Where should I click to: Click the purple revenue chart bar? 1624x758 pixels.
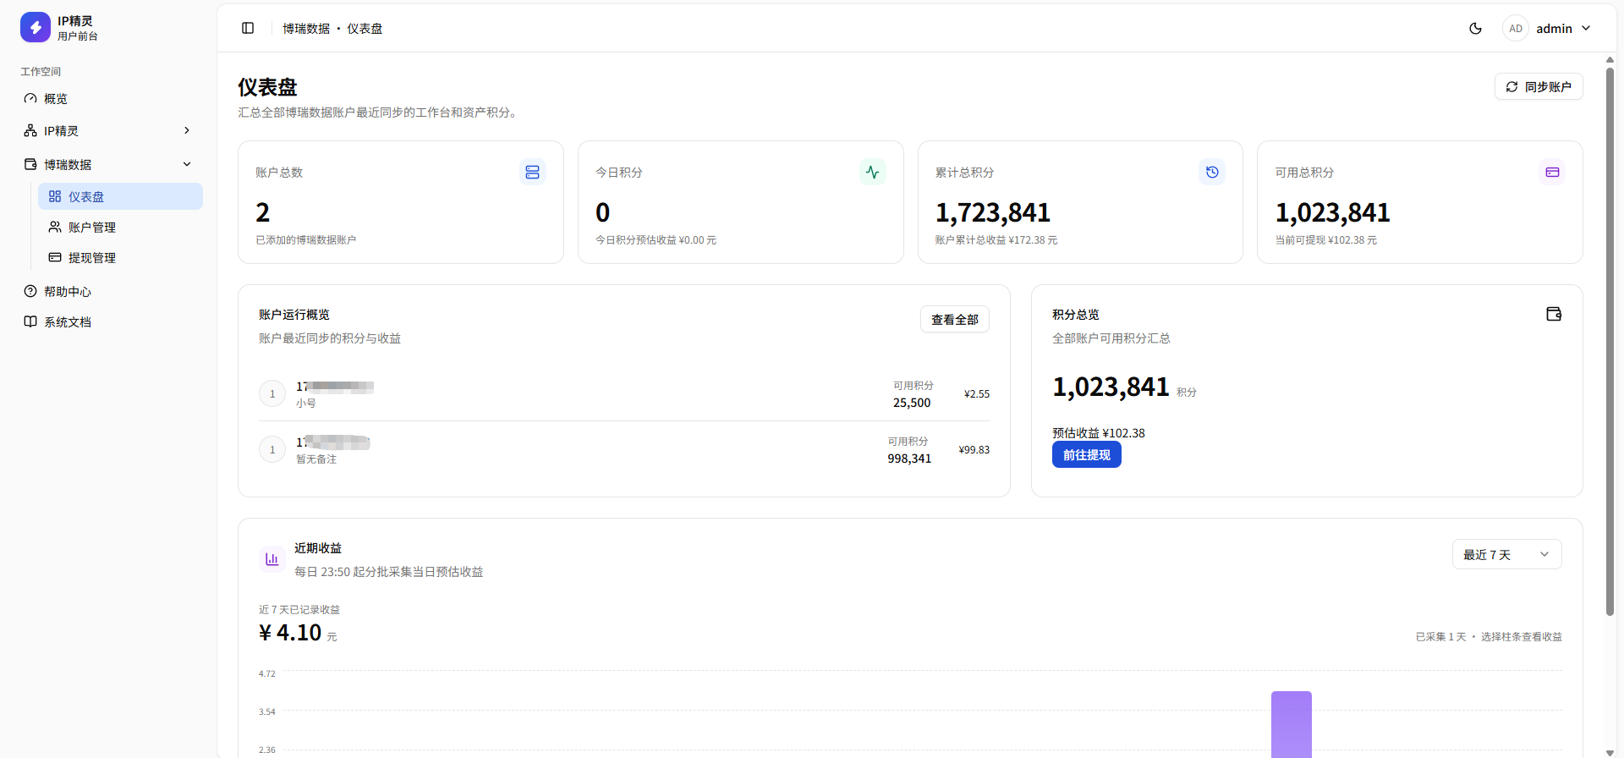coord(1292,724)
